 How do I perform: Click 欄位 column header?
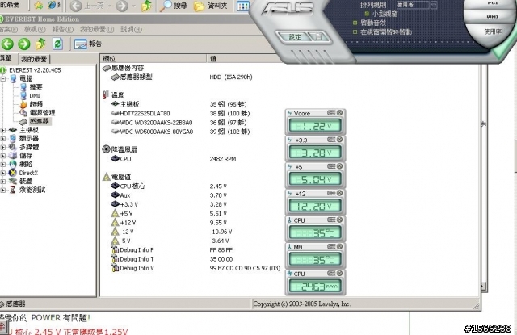(x=153, y=59)
